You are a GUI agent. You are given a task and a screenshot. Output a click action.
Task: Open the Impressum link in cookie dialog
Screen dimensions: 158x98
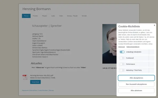pos(121,47)
